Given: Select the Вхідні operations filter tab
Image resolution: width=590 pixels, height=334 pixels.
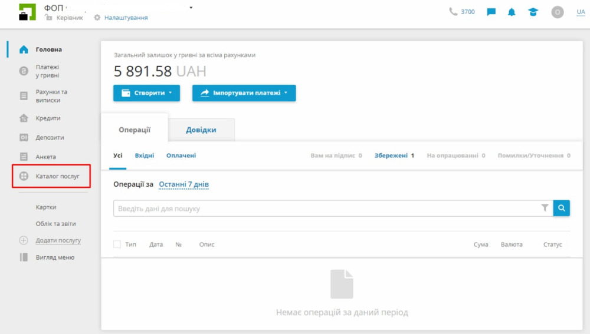Looking at the screenshot, I should 145,156.
